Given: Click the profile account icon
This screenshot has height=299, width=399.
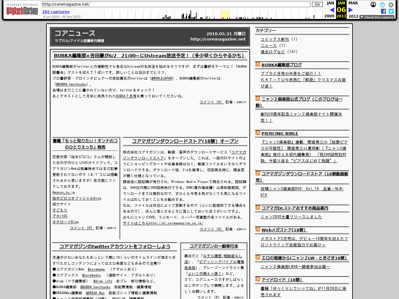Looking at the screenshot, I should tap(373, 4).
